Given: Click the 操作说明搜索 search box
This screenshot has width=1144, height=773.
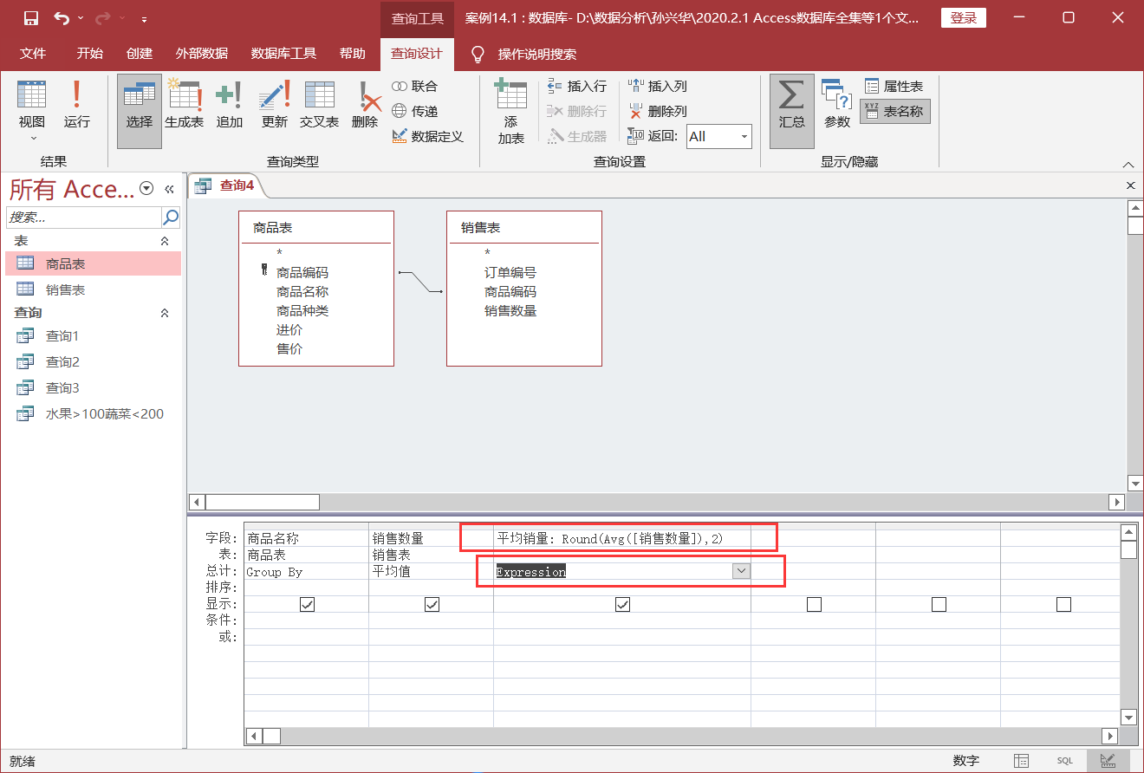Looking at the screenshot, I should pyautogui.click(x=536, y=54).
